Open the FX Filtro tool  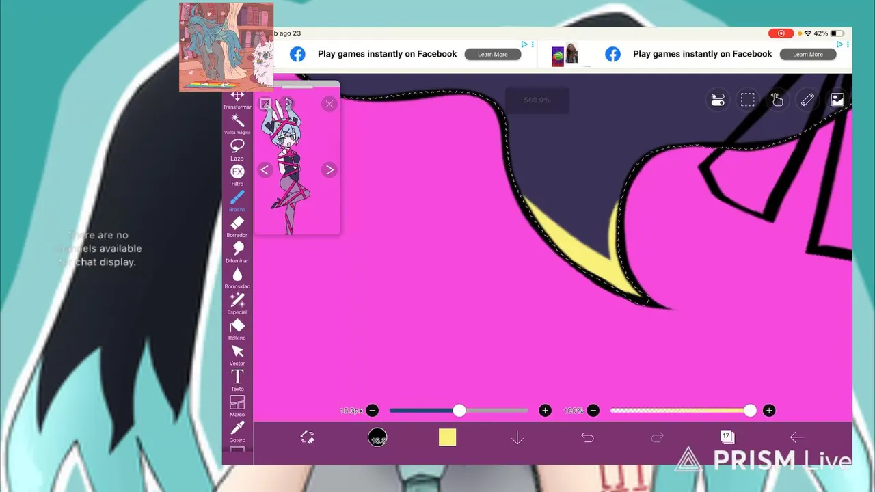tap(237, 175)
